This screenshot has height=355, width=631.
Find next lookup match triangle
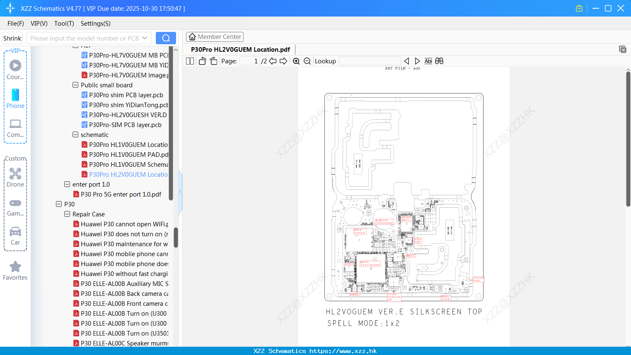(417, 61)
